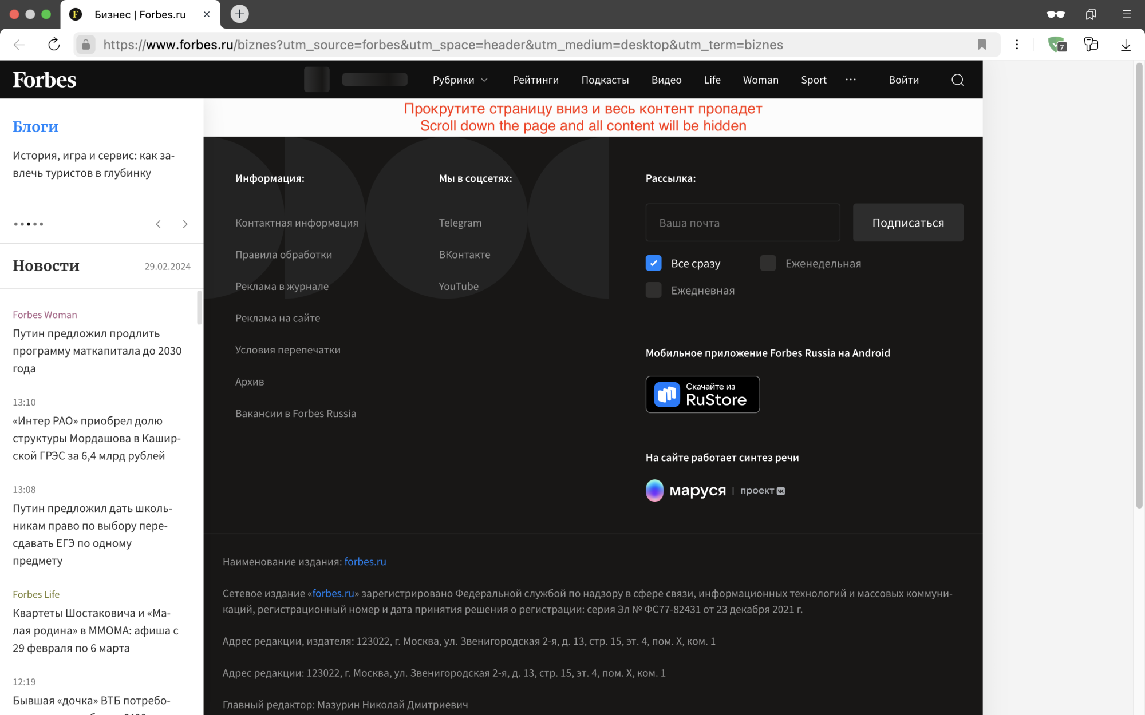
Task: Click the browser back arrow
Action: [x=19, y=45]
